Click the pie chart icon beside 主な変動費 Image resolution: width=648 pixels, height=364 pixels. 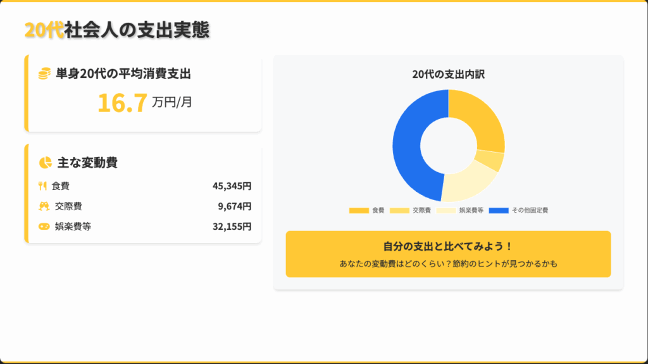point(44,163)
